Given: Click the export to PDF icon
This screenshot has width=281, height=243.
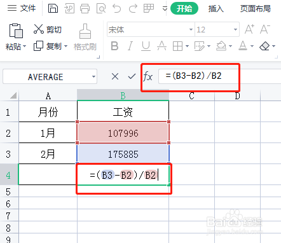Looking at the screenshot, I should pyautogui.click(x=69, y=9).
